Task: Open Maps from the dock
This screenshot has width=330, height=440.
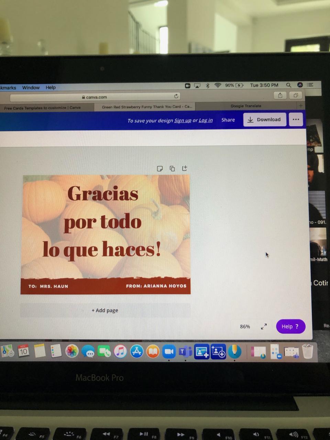Action: tap(6, 351)
